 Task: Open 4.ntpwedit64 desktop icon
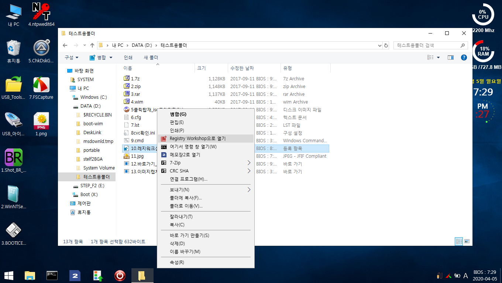pos(41,14)
